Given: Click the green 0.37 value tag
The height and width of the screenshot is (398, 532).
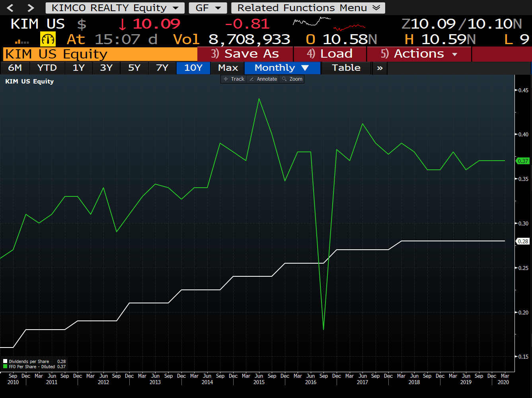Looking at the screenshot, I should pos(523,161).
